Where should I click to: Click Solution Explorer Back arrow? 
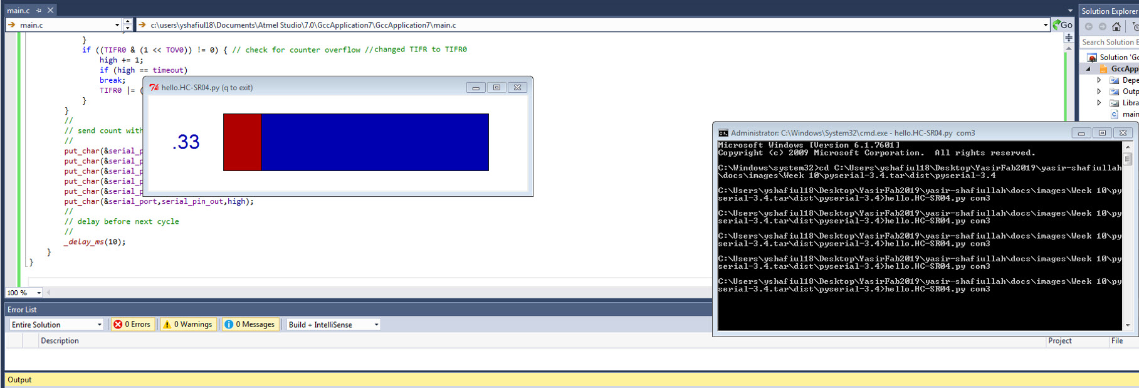click(x=1089, y=26)
